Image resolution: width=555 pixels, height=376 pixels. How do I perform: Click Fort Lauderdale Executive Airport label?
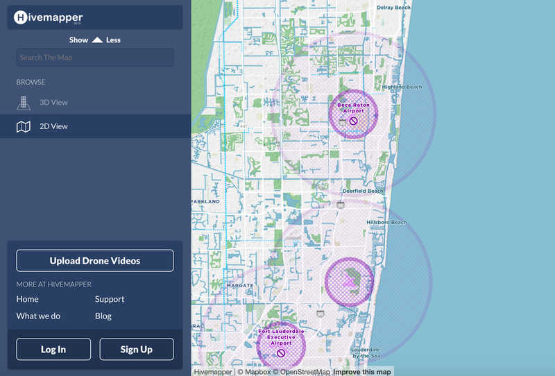281,337
